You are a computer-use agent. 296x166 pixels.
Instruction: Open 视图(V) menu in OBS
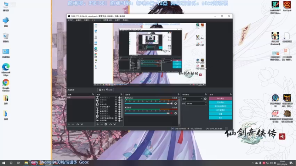pyautogui.click(x=87, y=20)
